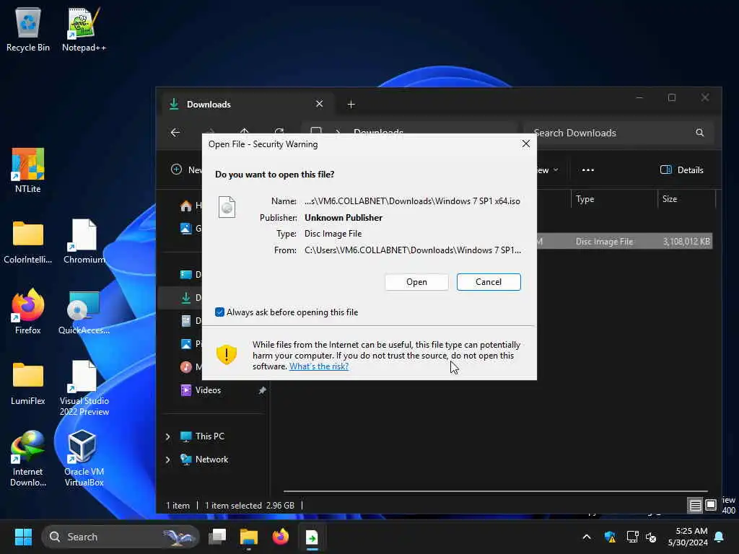This screenshot has height=554, width=739.
Task: Switch to the Downloads tab
Action: pos(248,104)
